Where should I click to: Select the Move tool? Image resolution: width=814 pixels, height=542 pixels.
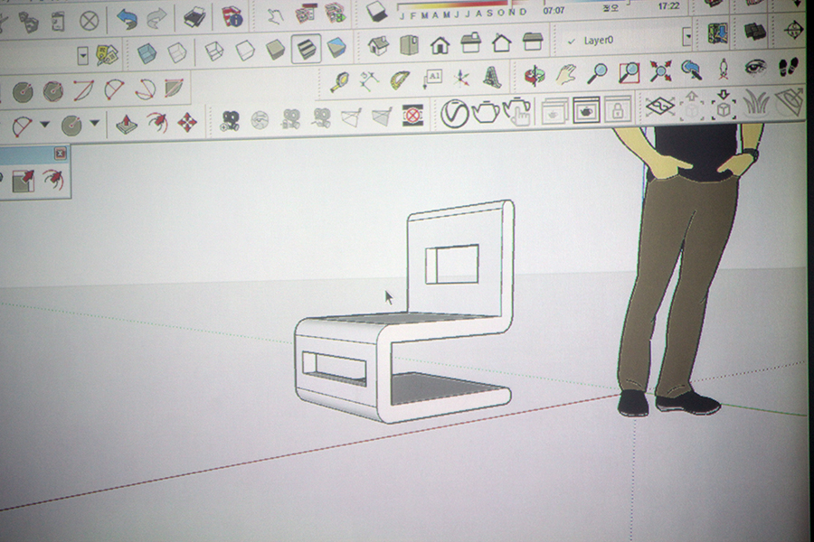tap(187, 123)
